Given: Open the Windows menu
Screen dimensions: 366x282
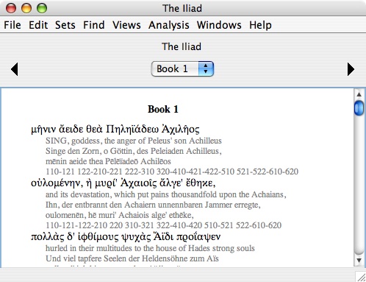Looking at the screenshot, I should pos(219,25).
